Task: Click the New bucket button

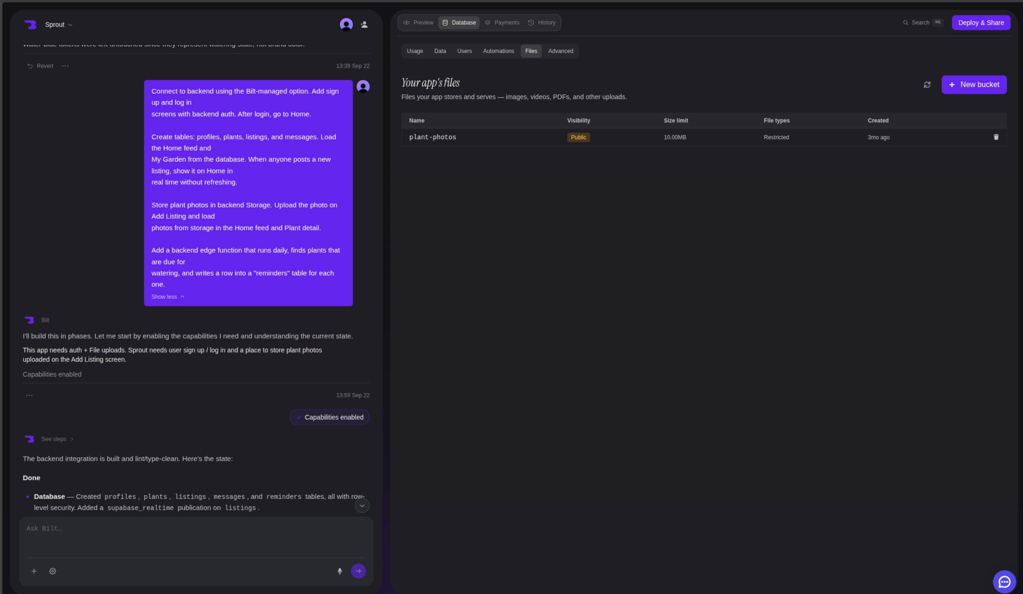Action: (x=974, y=85)
